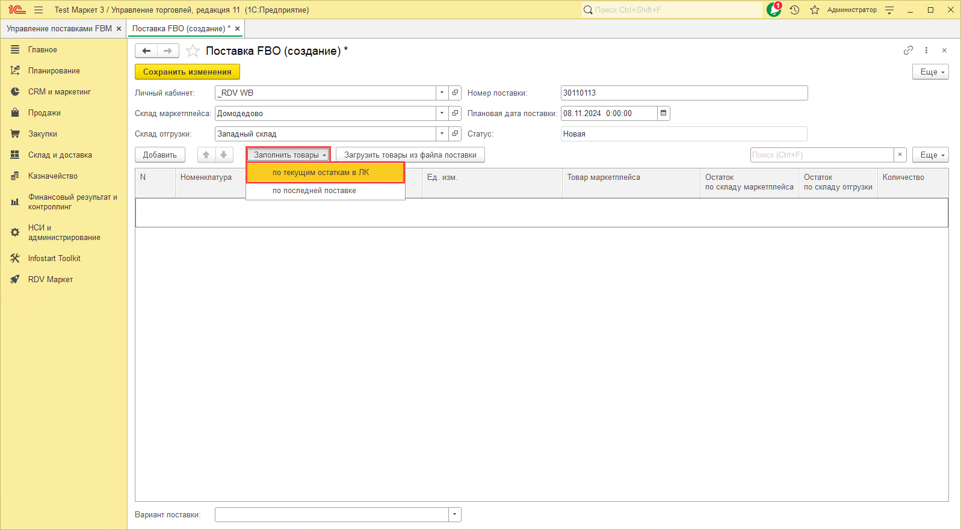This screenshot has width=961, height=530.
Task: Select the Поставка FBO (создание) tab
Action: coord(181,28)
